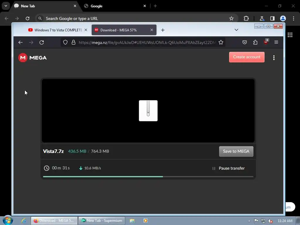
Task: Open Supermium three-dot menu
Action: pyautogui.click(x=294, y=18)
